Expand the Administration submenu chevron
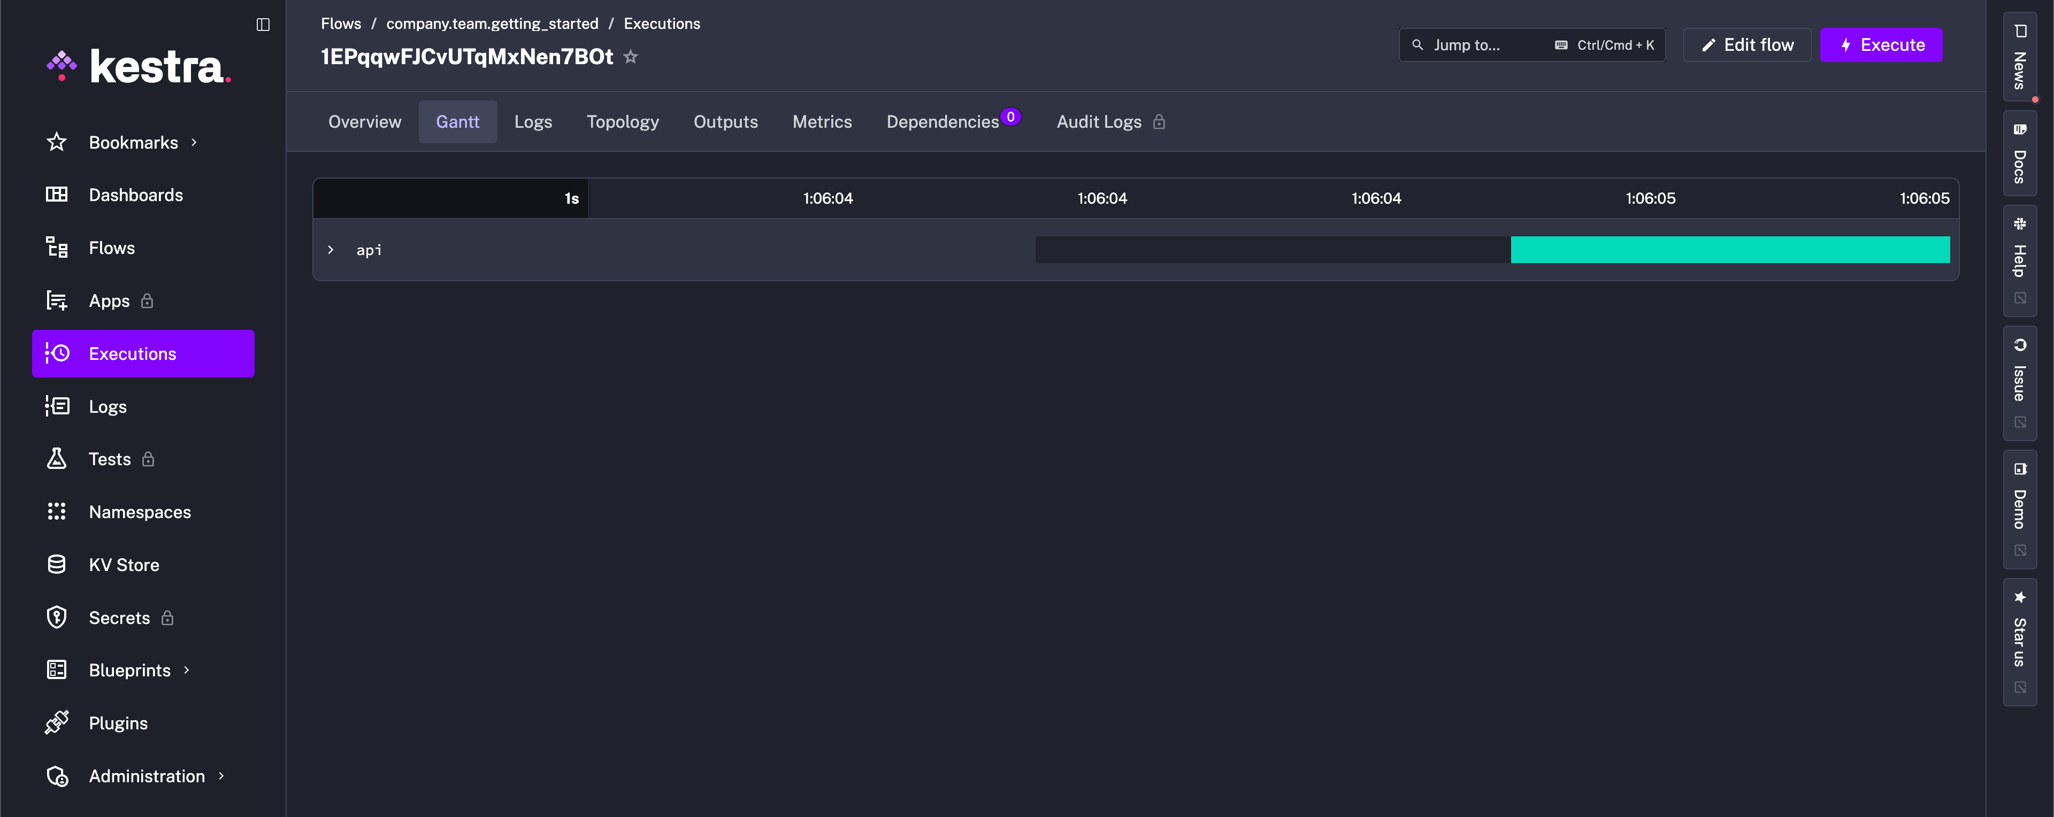Image resolution: width=2054 pixels, height=817 pixels. (x=221, y=775)
